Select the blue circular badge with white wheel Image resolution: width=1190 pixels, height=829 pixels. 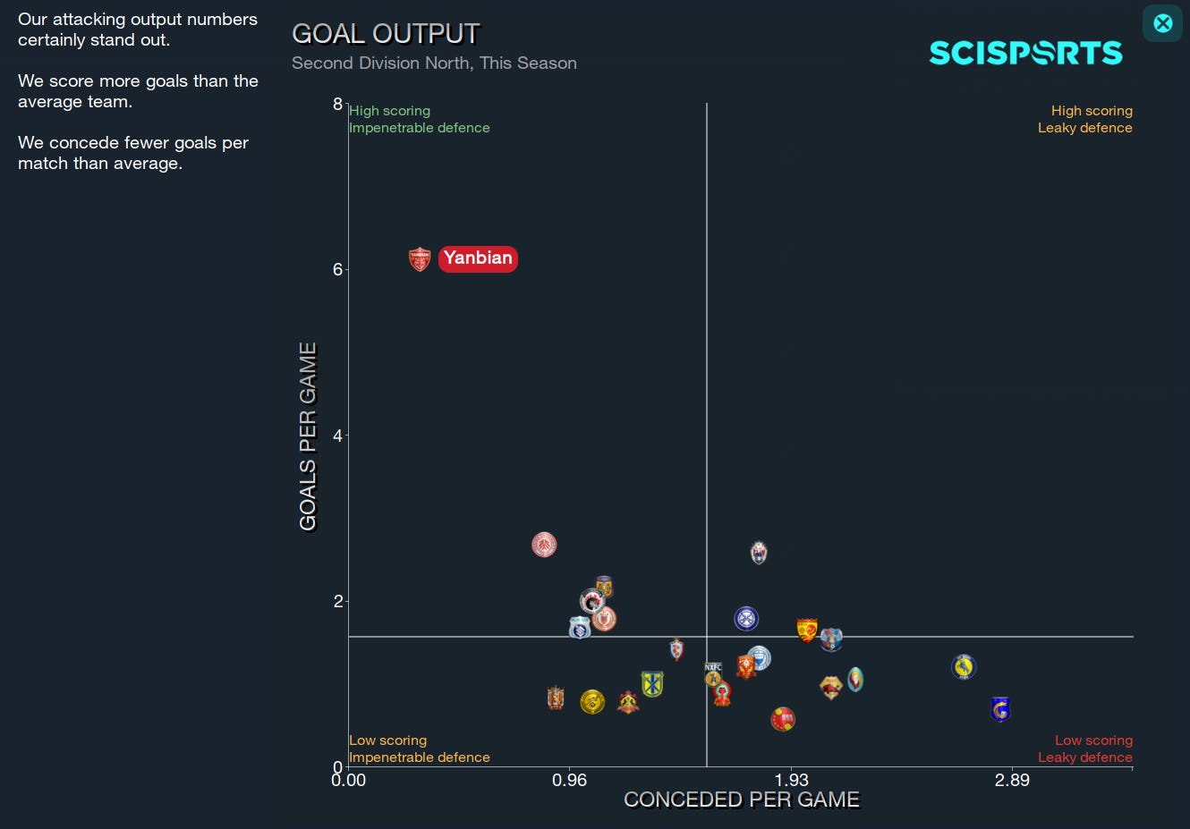tap(746, 620)
